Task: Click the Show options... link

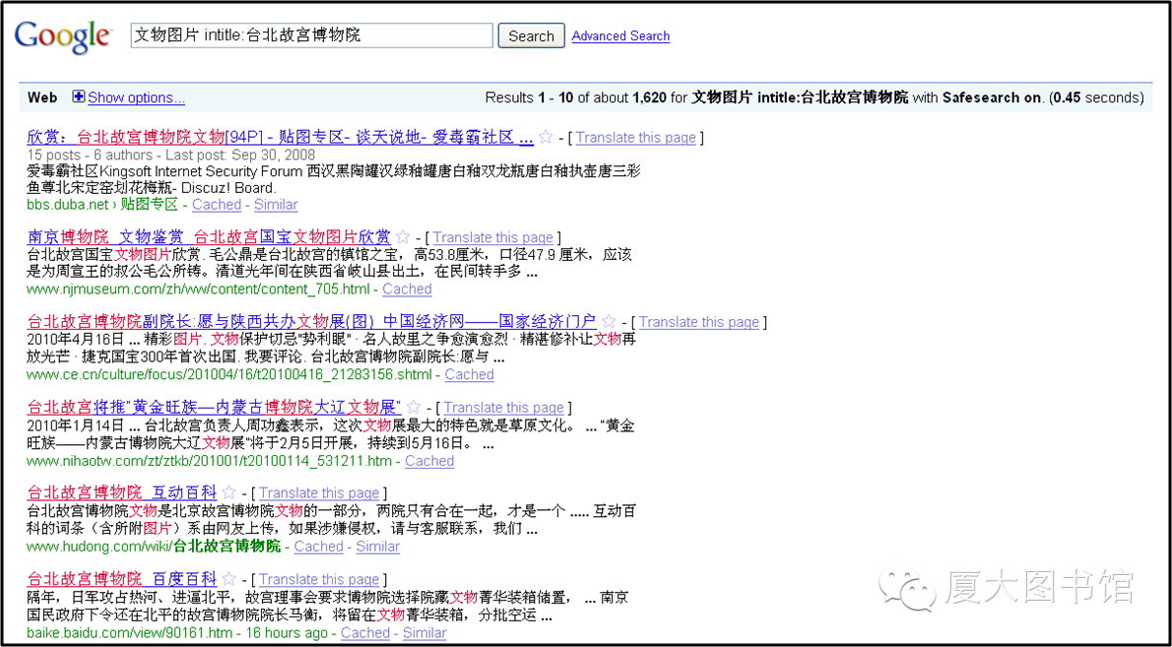Action: [x=136, y=97]
